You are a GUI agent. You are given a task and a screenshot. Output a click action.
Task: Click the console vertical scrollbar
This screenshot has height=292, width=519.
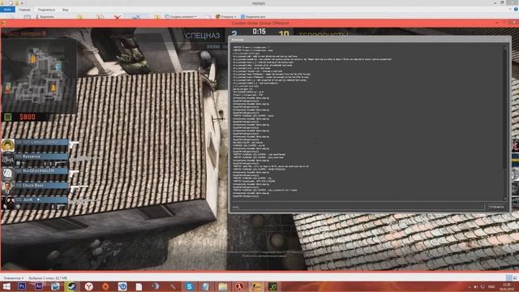point(505,122)
